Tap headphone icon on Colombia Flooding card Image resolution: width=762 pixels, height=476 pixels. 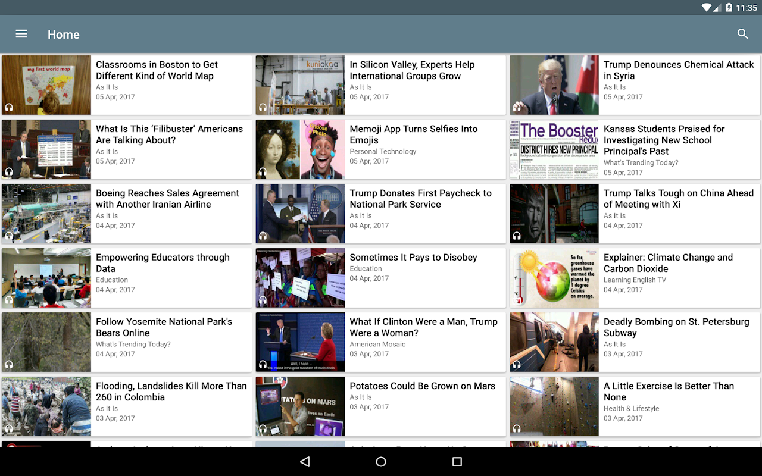pos(9,429)
